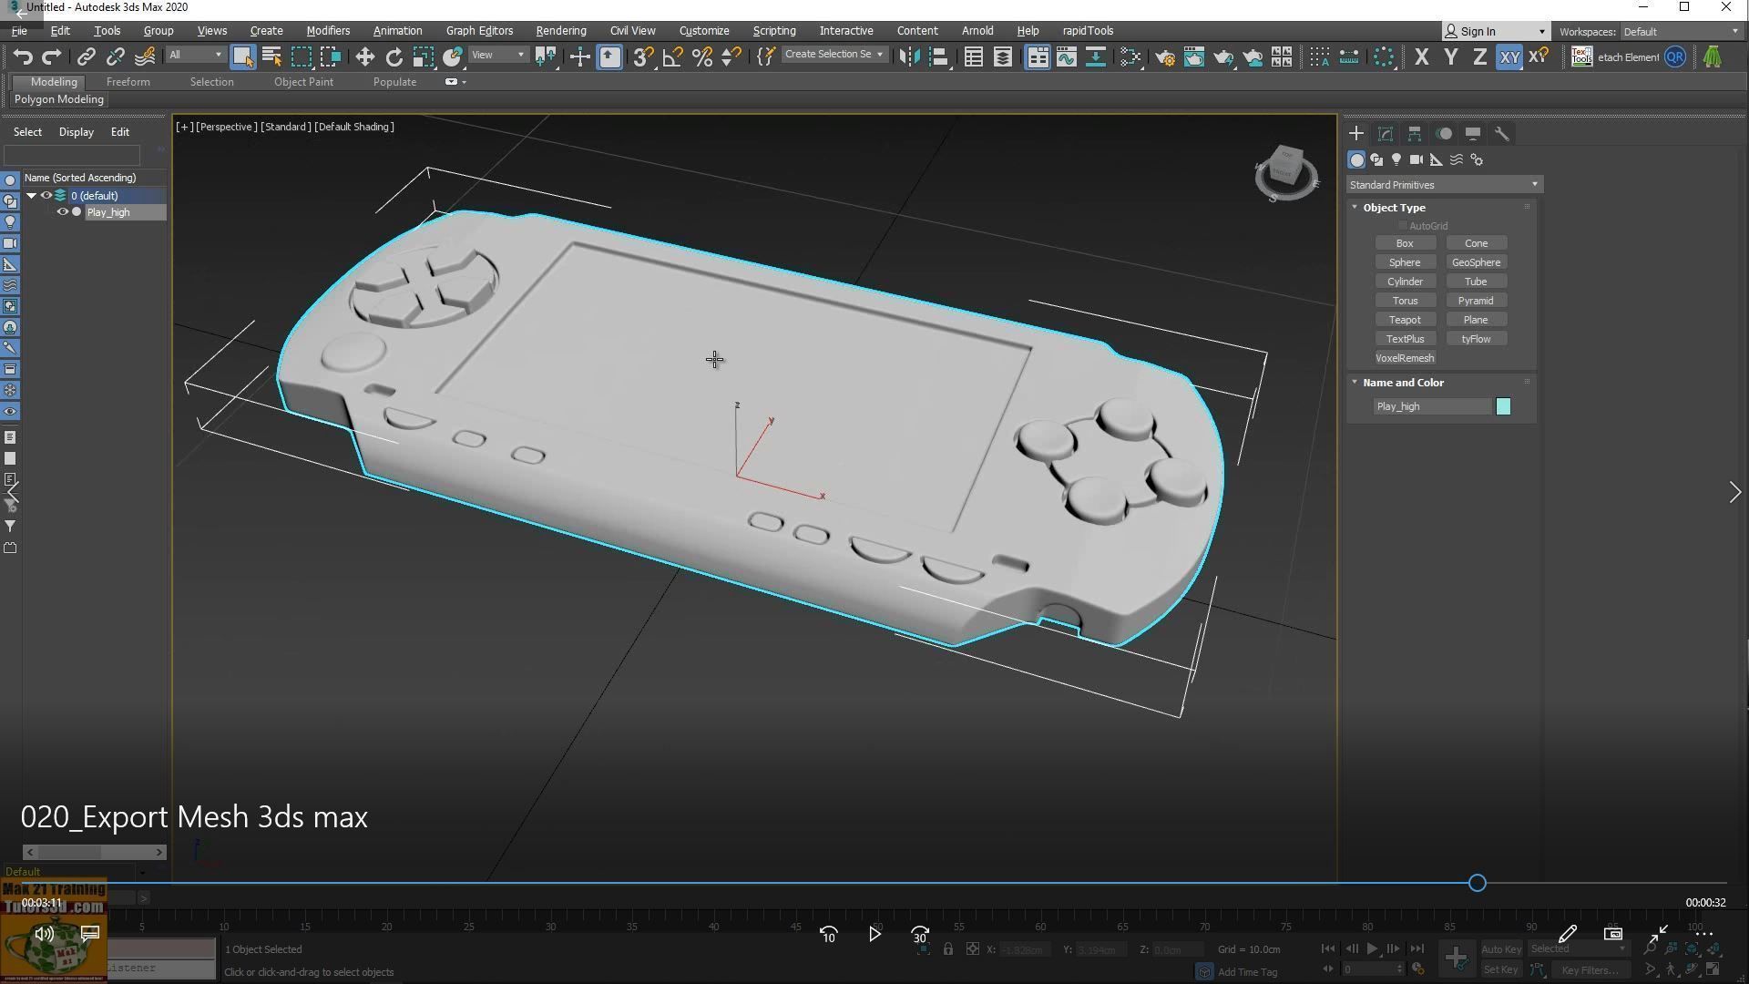Open the Sign In dropdown
The height and width of the screenshot is (984, 1749).
[x=1497, y=32]
